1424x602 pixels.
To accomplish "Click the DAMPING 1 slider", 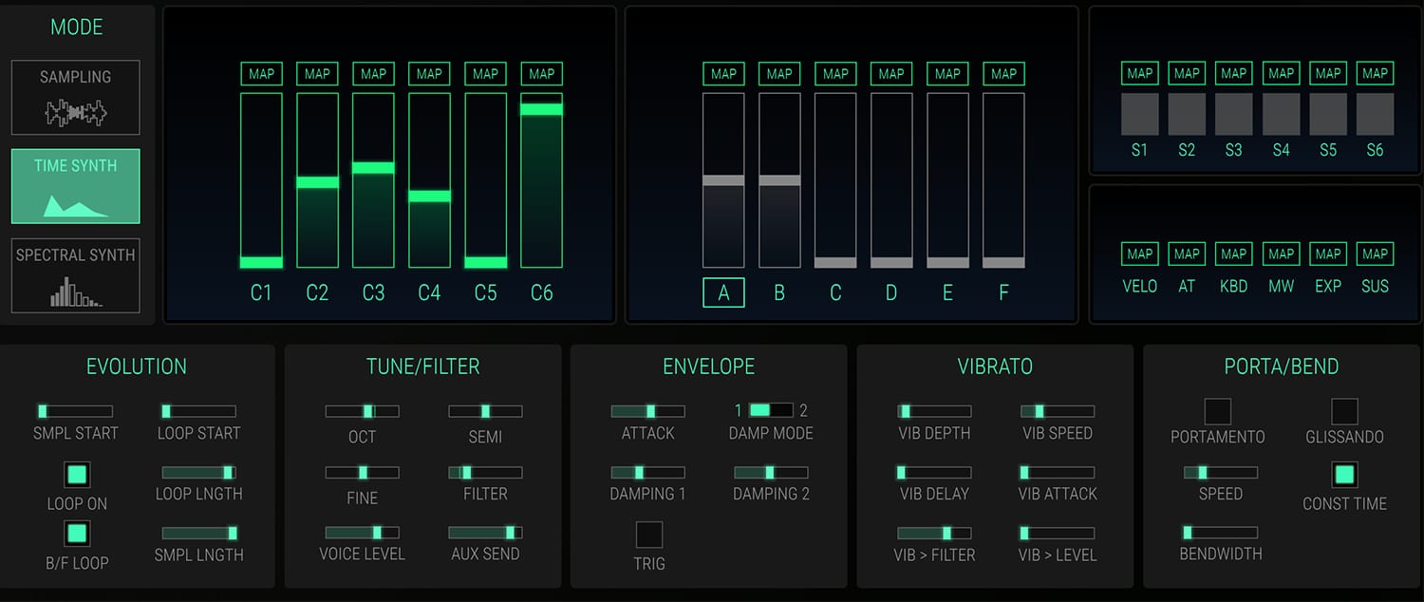I will [x=647, y=472].
